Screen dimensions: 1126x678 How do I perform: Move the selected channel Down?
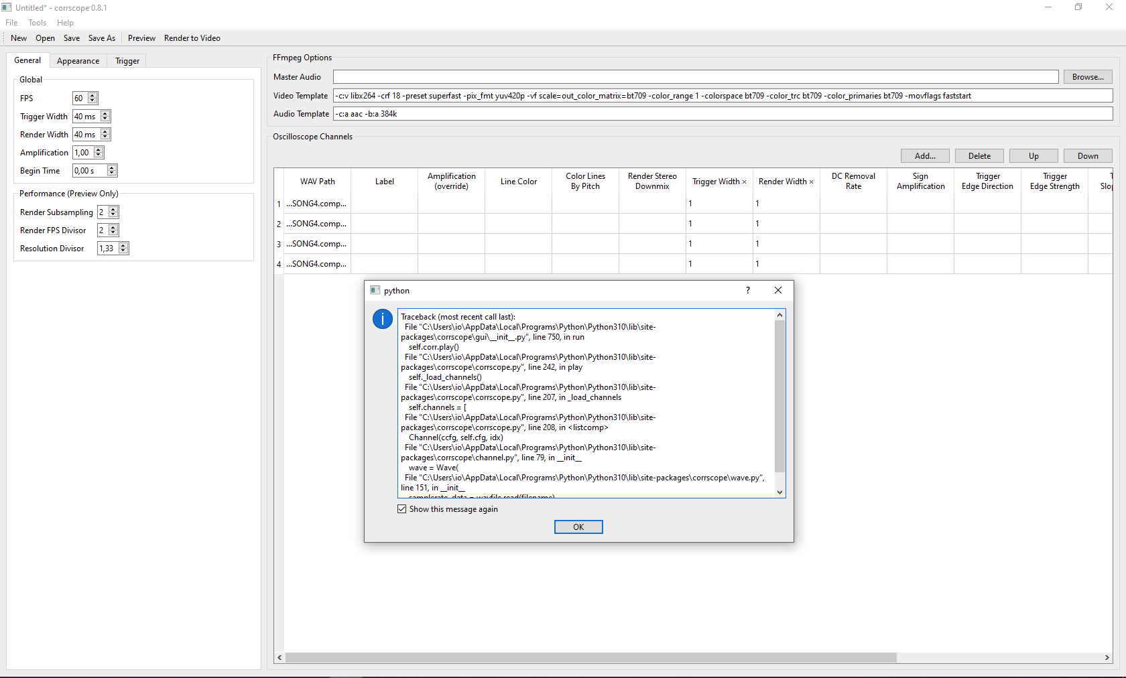1087,155
